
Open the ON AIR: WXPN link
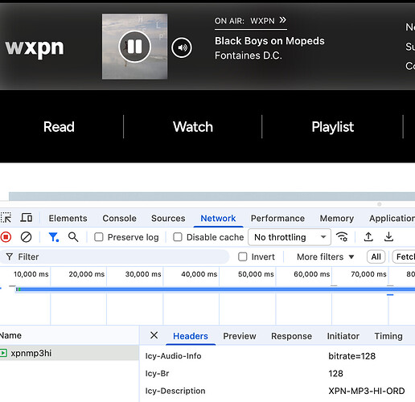point(250,21)
